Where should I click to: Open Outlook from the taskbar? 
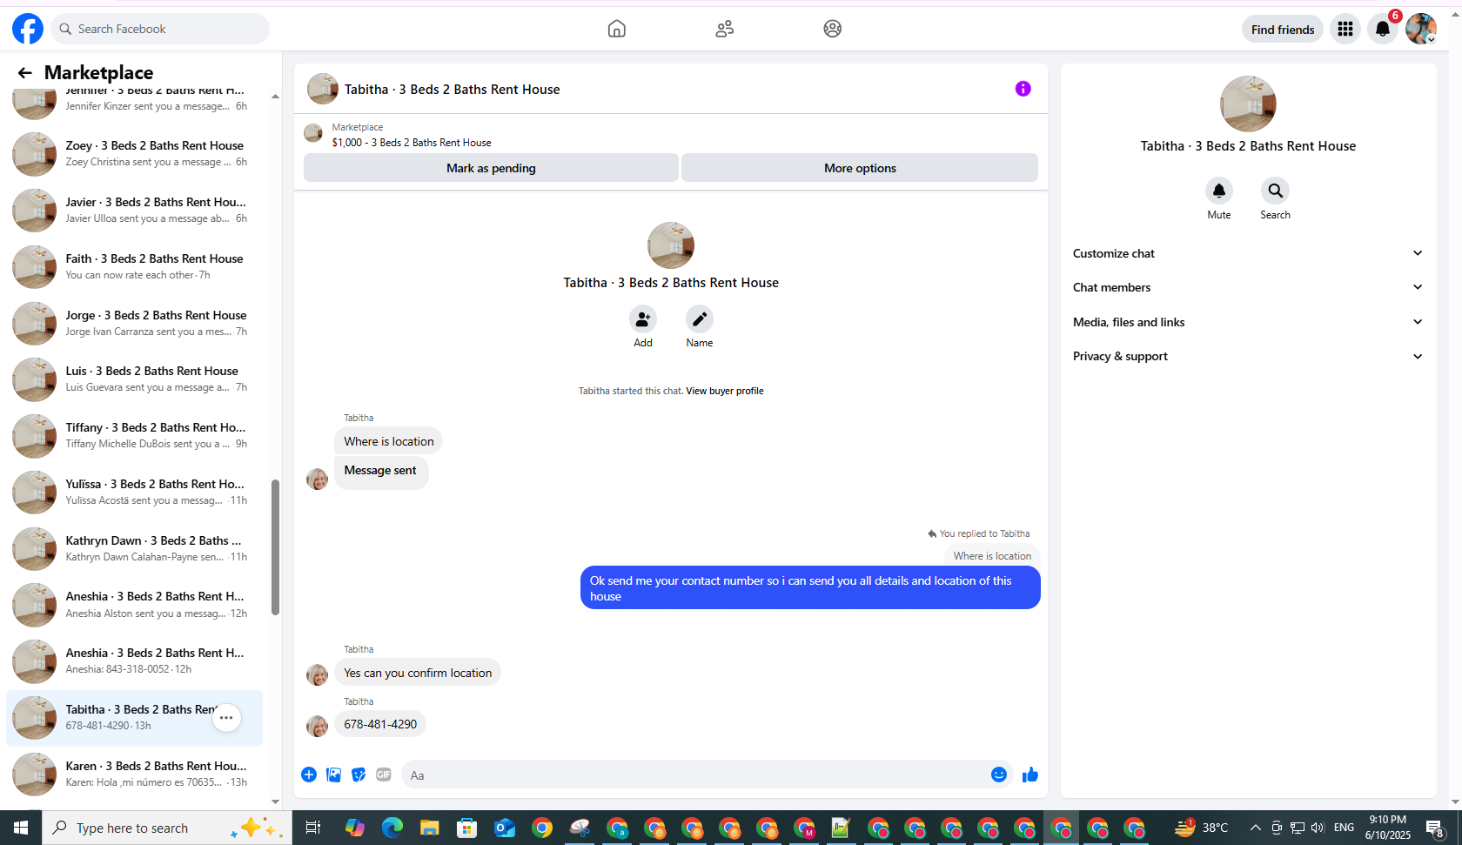click(x=504, y=828)
